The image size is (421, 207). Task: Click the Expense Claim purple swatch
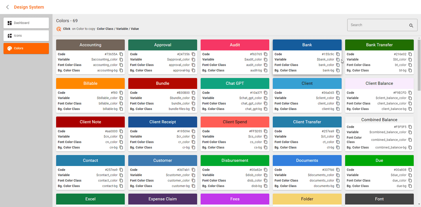tap(162, 199)
